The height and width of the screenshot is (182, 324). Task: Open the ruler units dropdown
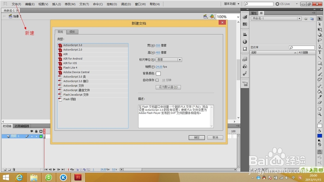point(168,60)
